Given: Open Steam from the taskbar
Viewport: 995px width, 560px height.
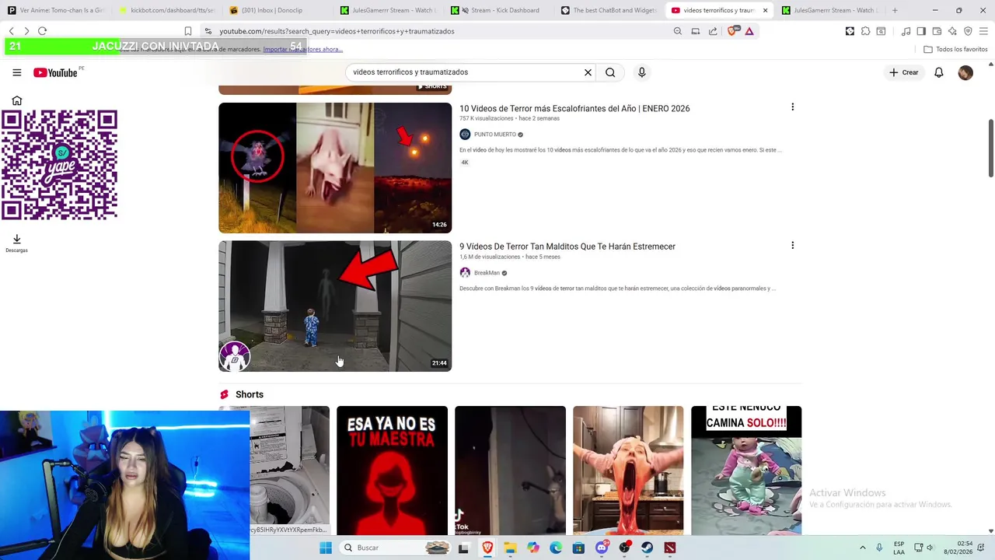Looking at the screenshot, I should point(647,548).
